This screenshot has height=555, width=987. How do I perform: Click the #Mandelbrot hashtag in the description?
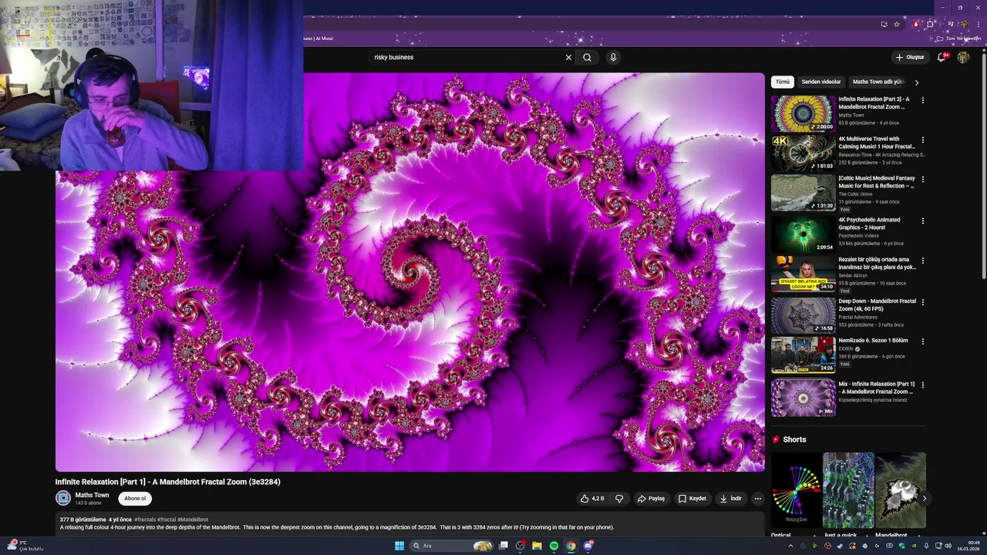click(193, 520)
